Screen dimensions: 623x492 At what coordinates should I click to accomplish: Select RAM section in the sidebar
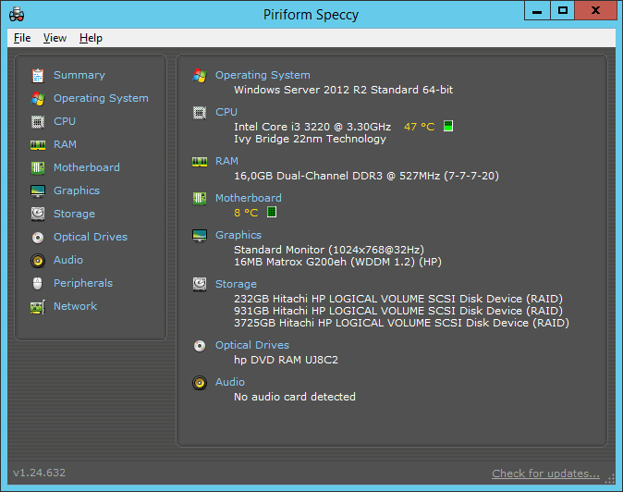click(65, 144)
